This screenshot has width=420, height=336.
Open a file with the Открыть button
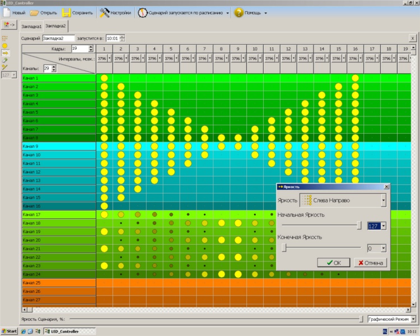[x=35, y=12]
